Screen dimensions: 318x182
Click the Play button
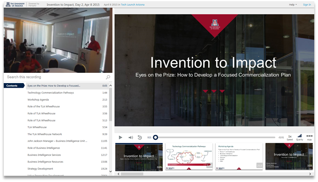120,137
